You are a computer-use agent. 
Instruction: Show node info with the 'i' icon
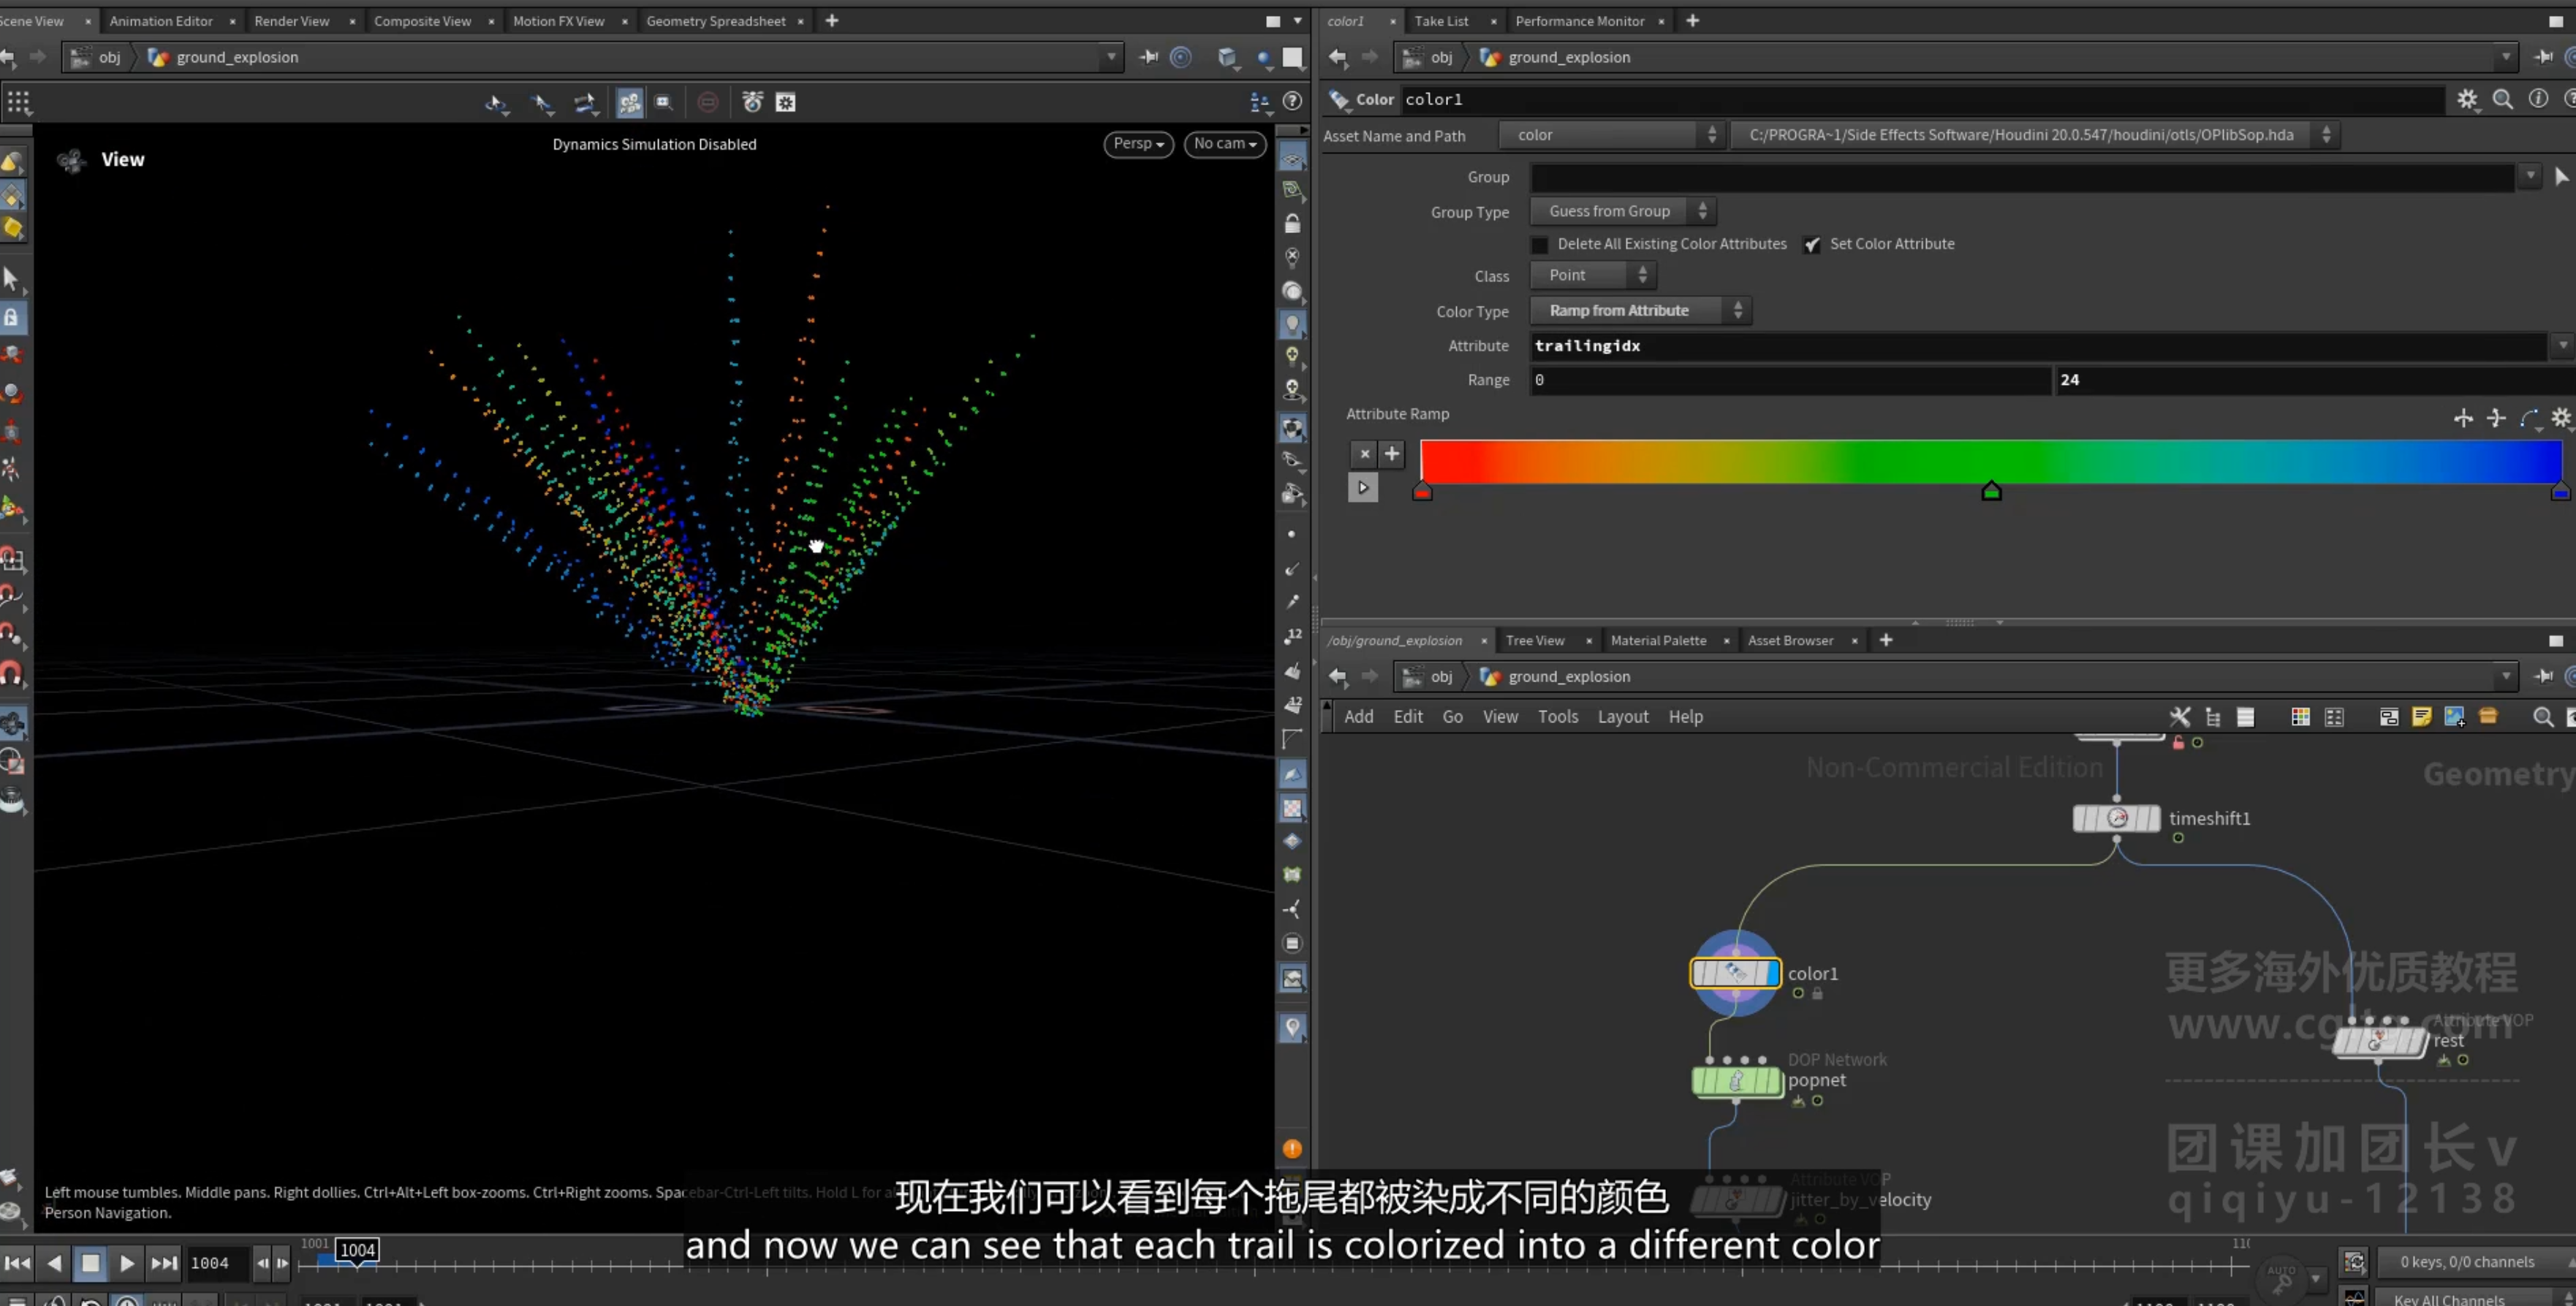[x=2538, y=99]
